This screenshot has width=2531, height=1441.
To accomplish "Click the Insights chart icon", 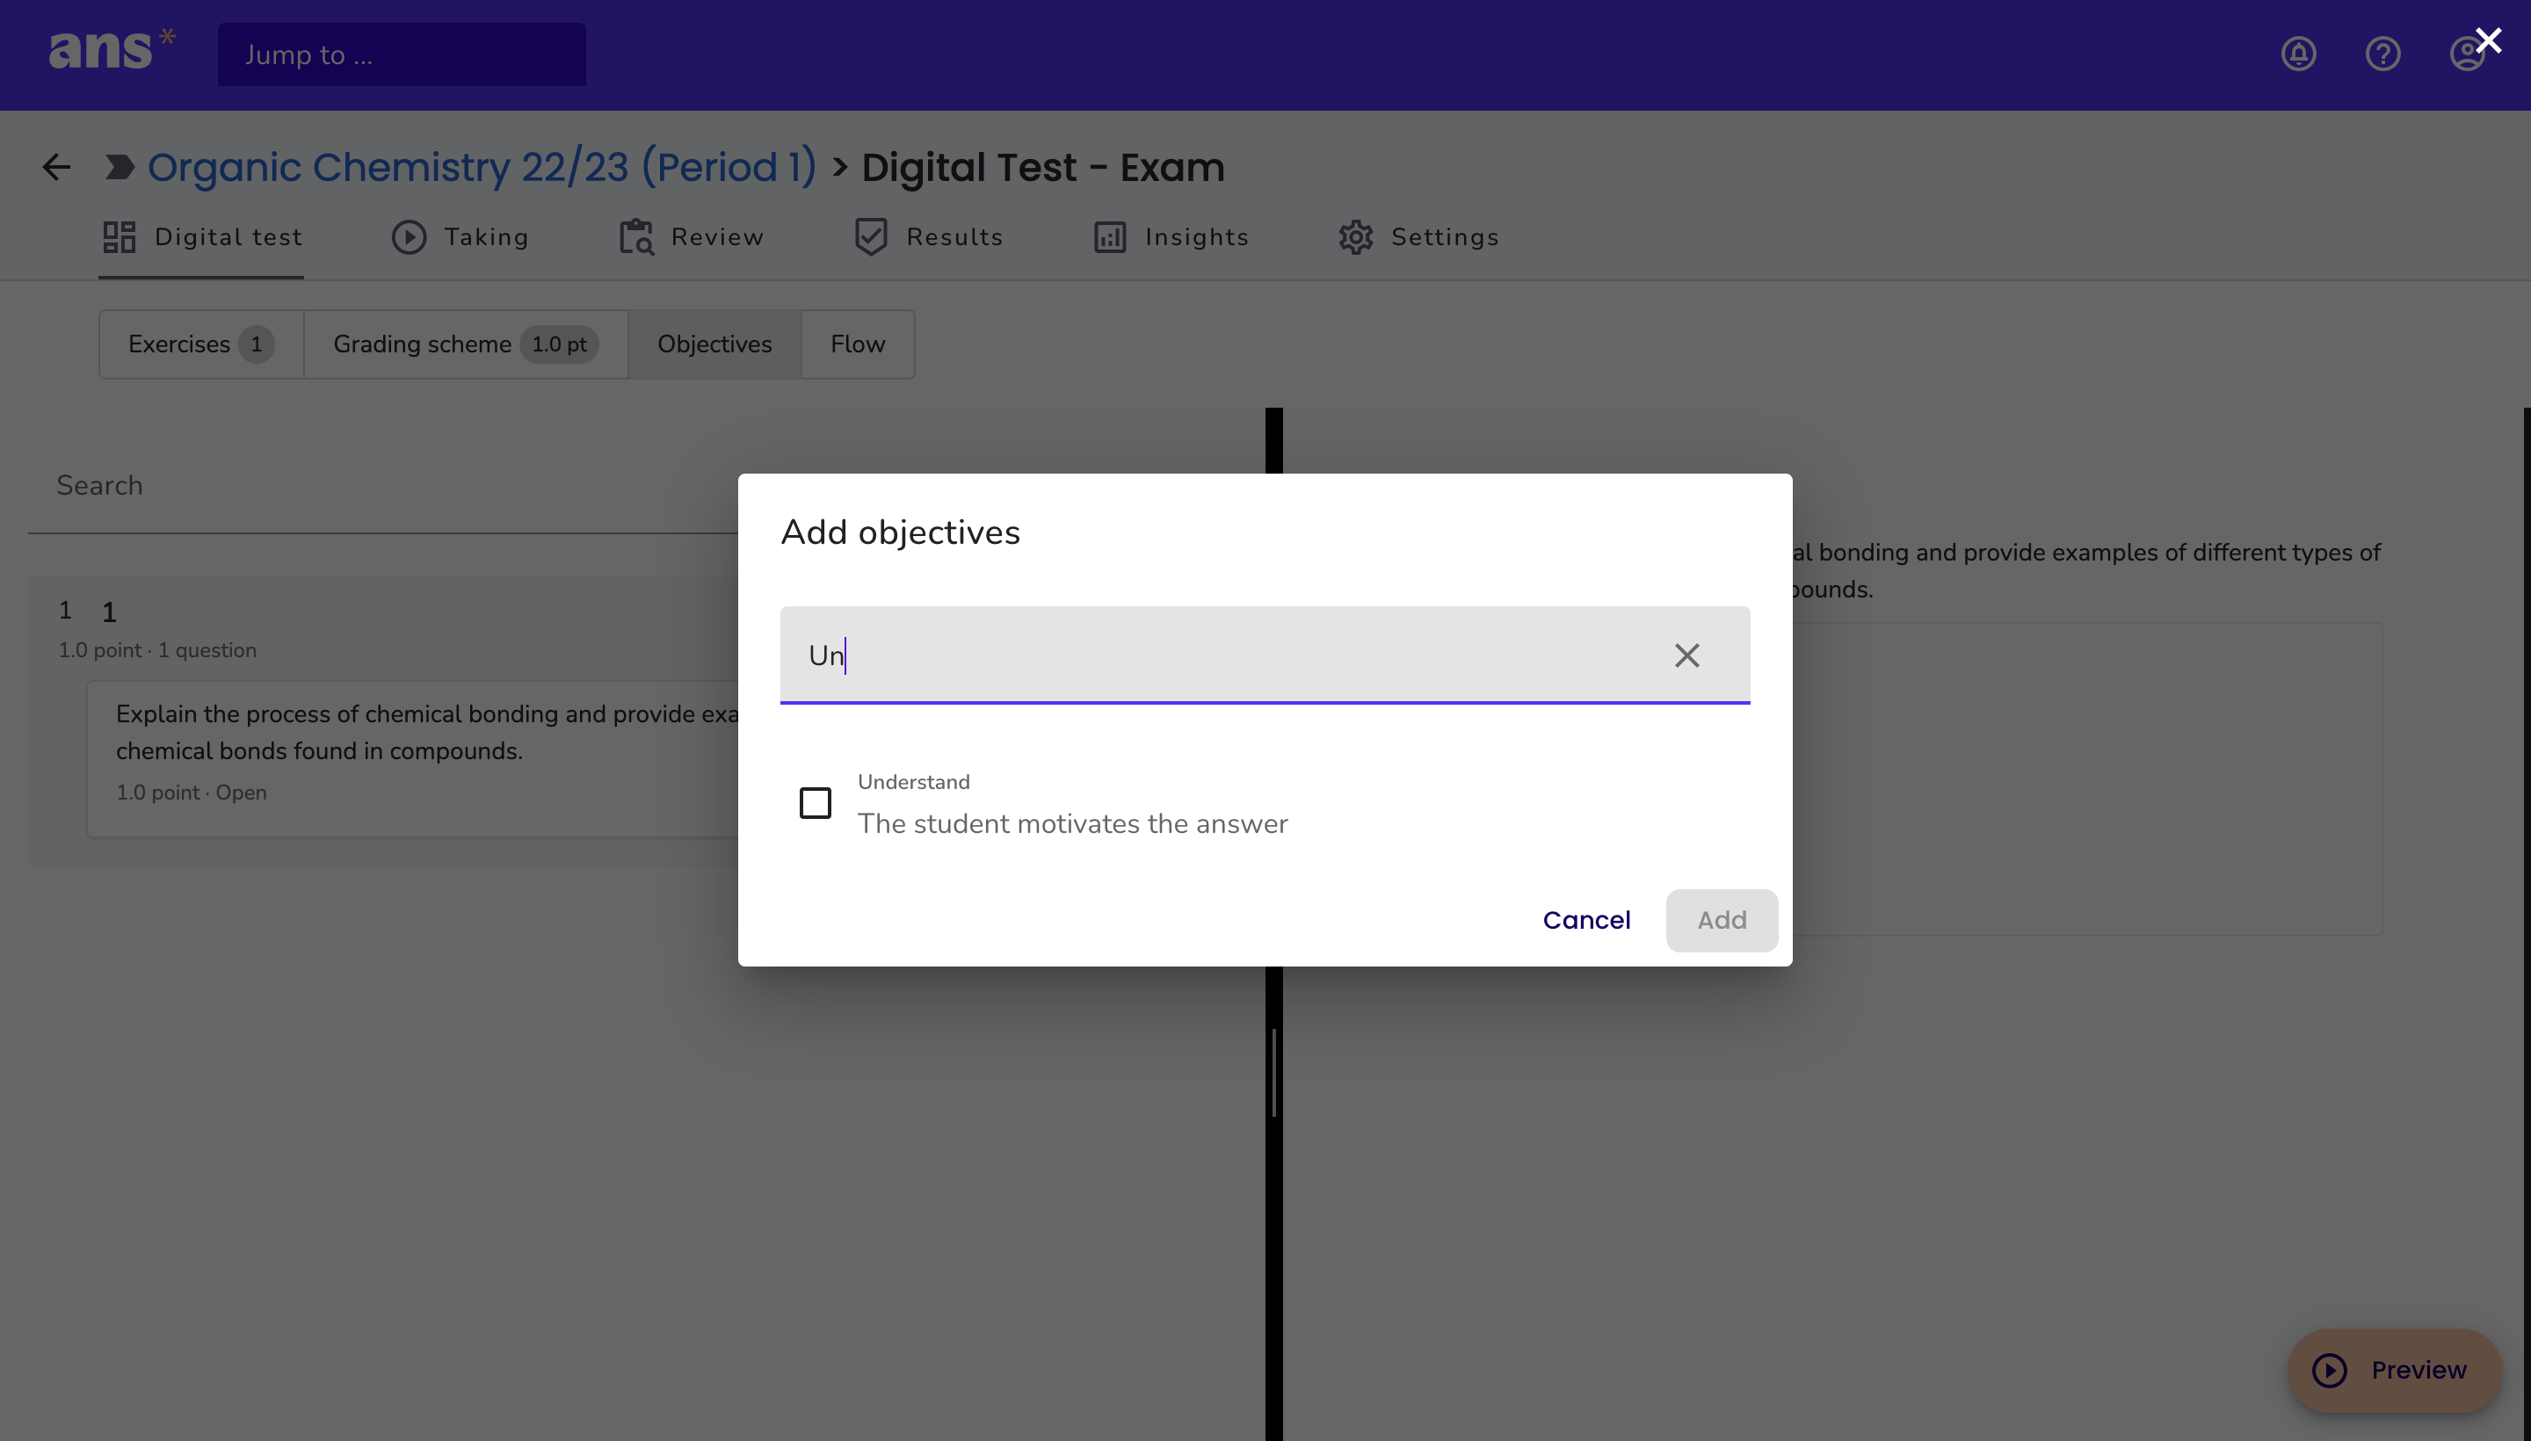I will (1110, 237).
